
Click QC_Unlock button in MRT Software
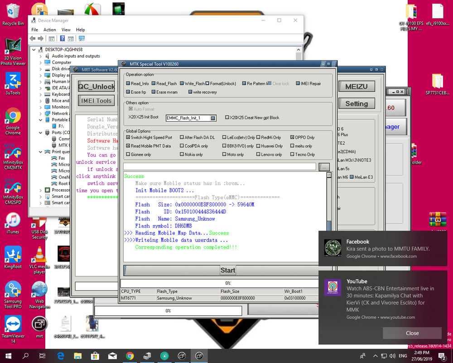[96, 87]
